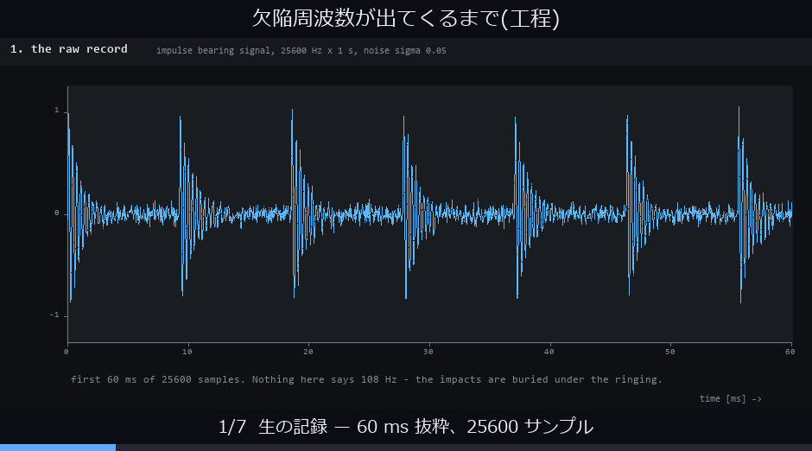Click y-axis tick label '1'
The width and height of the screenshot is (812, 451).
[x=57, y=111]
